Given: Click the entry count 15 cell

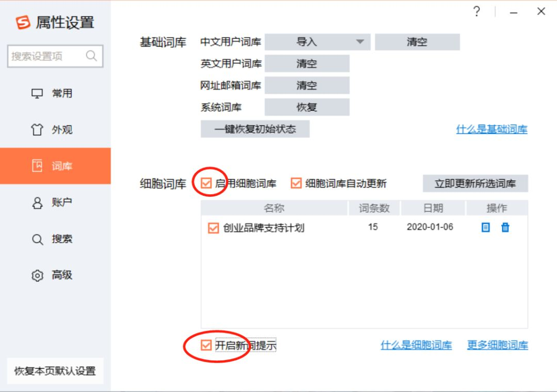Looking at the screenshot, I should coord(373,227).
